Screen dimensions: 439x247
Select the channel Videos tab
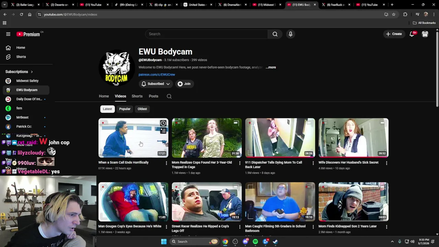tap(120, 96)
